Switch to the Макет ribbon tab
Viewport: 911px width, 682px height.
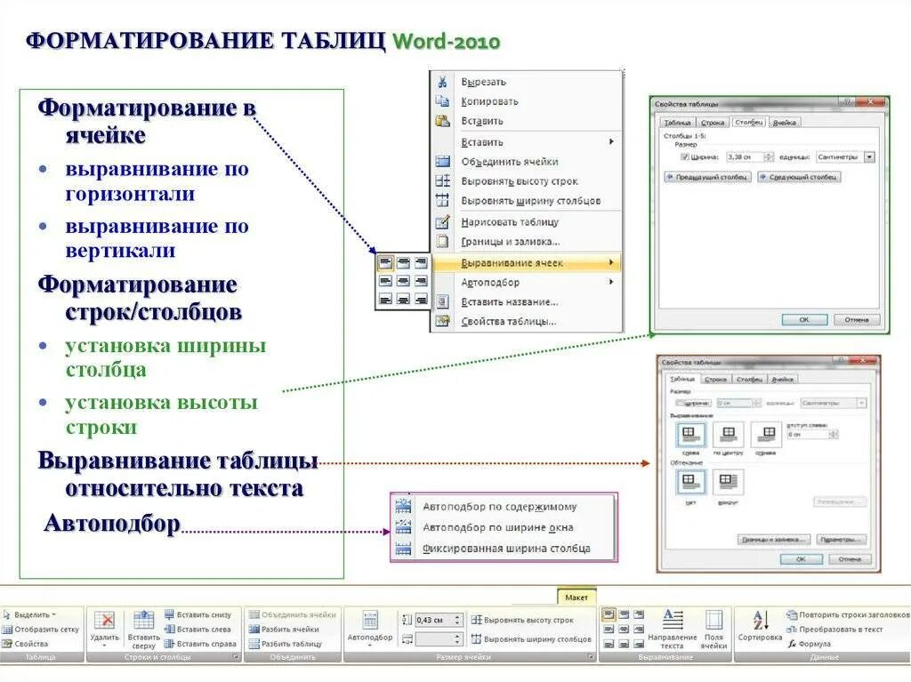coord(576,597)
